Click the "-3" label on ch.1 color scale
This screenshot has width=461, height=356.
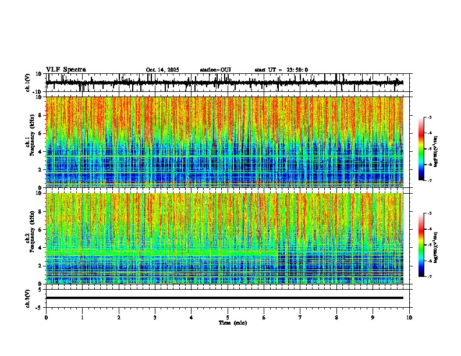(430, 117)
